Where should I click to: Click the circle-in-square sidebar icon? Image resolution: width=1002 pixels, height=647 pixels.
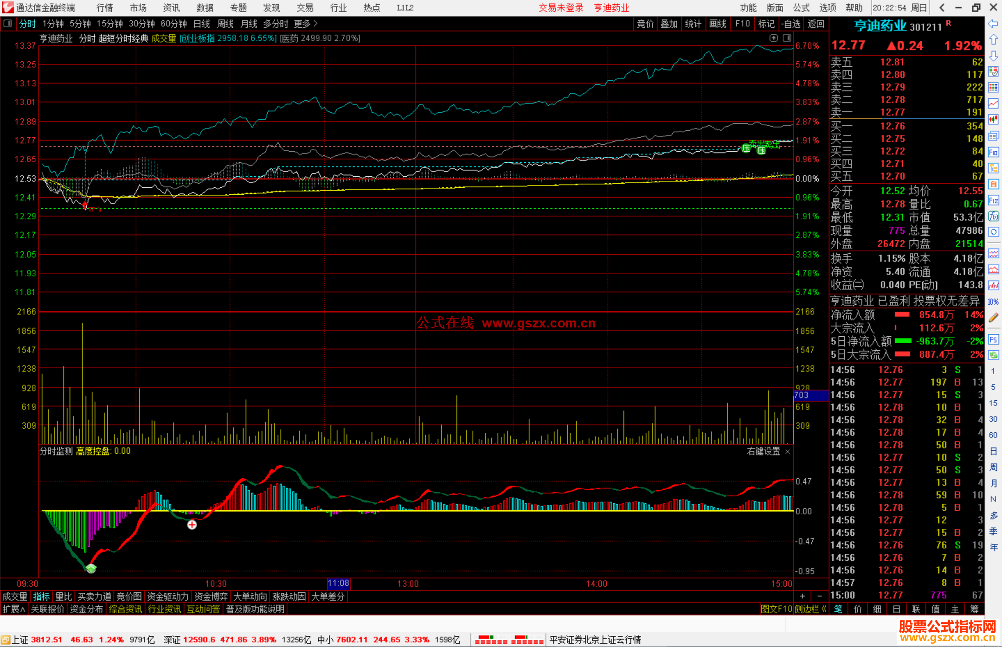coord(993,232)
